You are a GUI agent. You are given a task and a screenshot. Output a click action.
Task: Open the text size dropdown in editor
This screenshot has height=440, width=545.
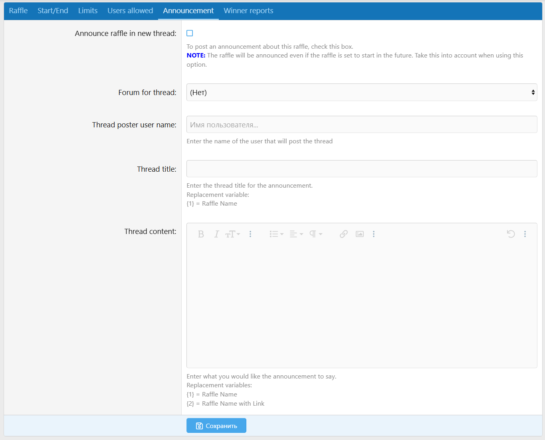click(x=232, y=234)
